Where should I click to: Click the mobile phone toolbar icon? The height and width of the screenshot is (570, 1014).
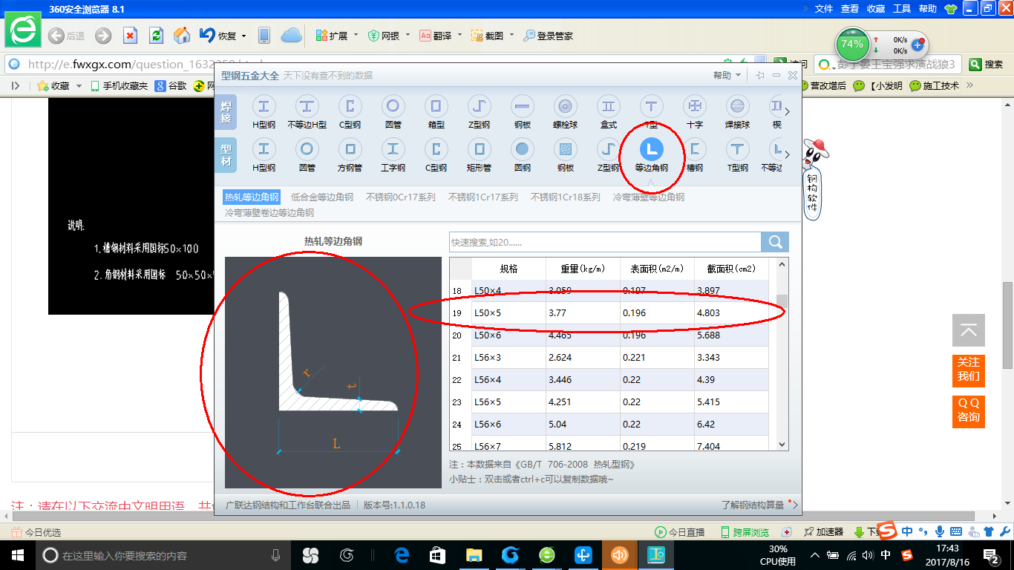pos(264,36)
